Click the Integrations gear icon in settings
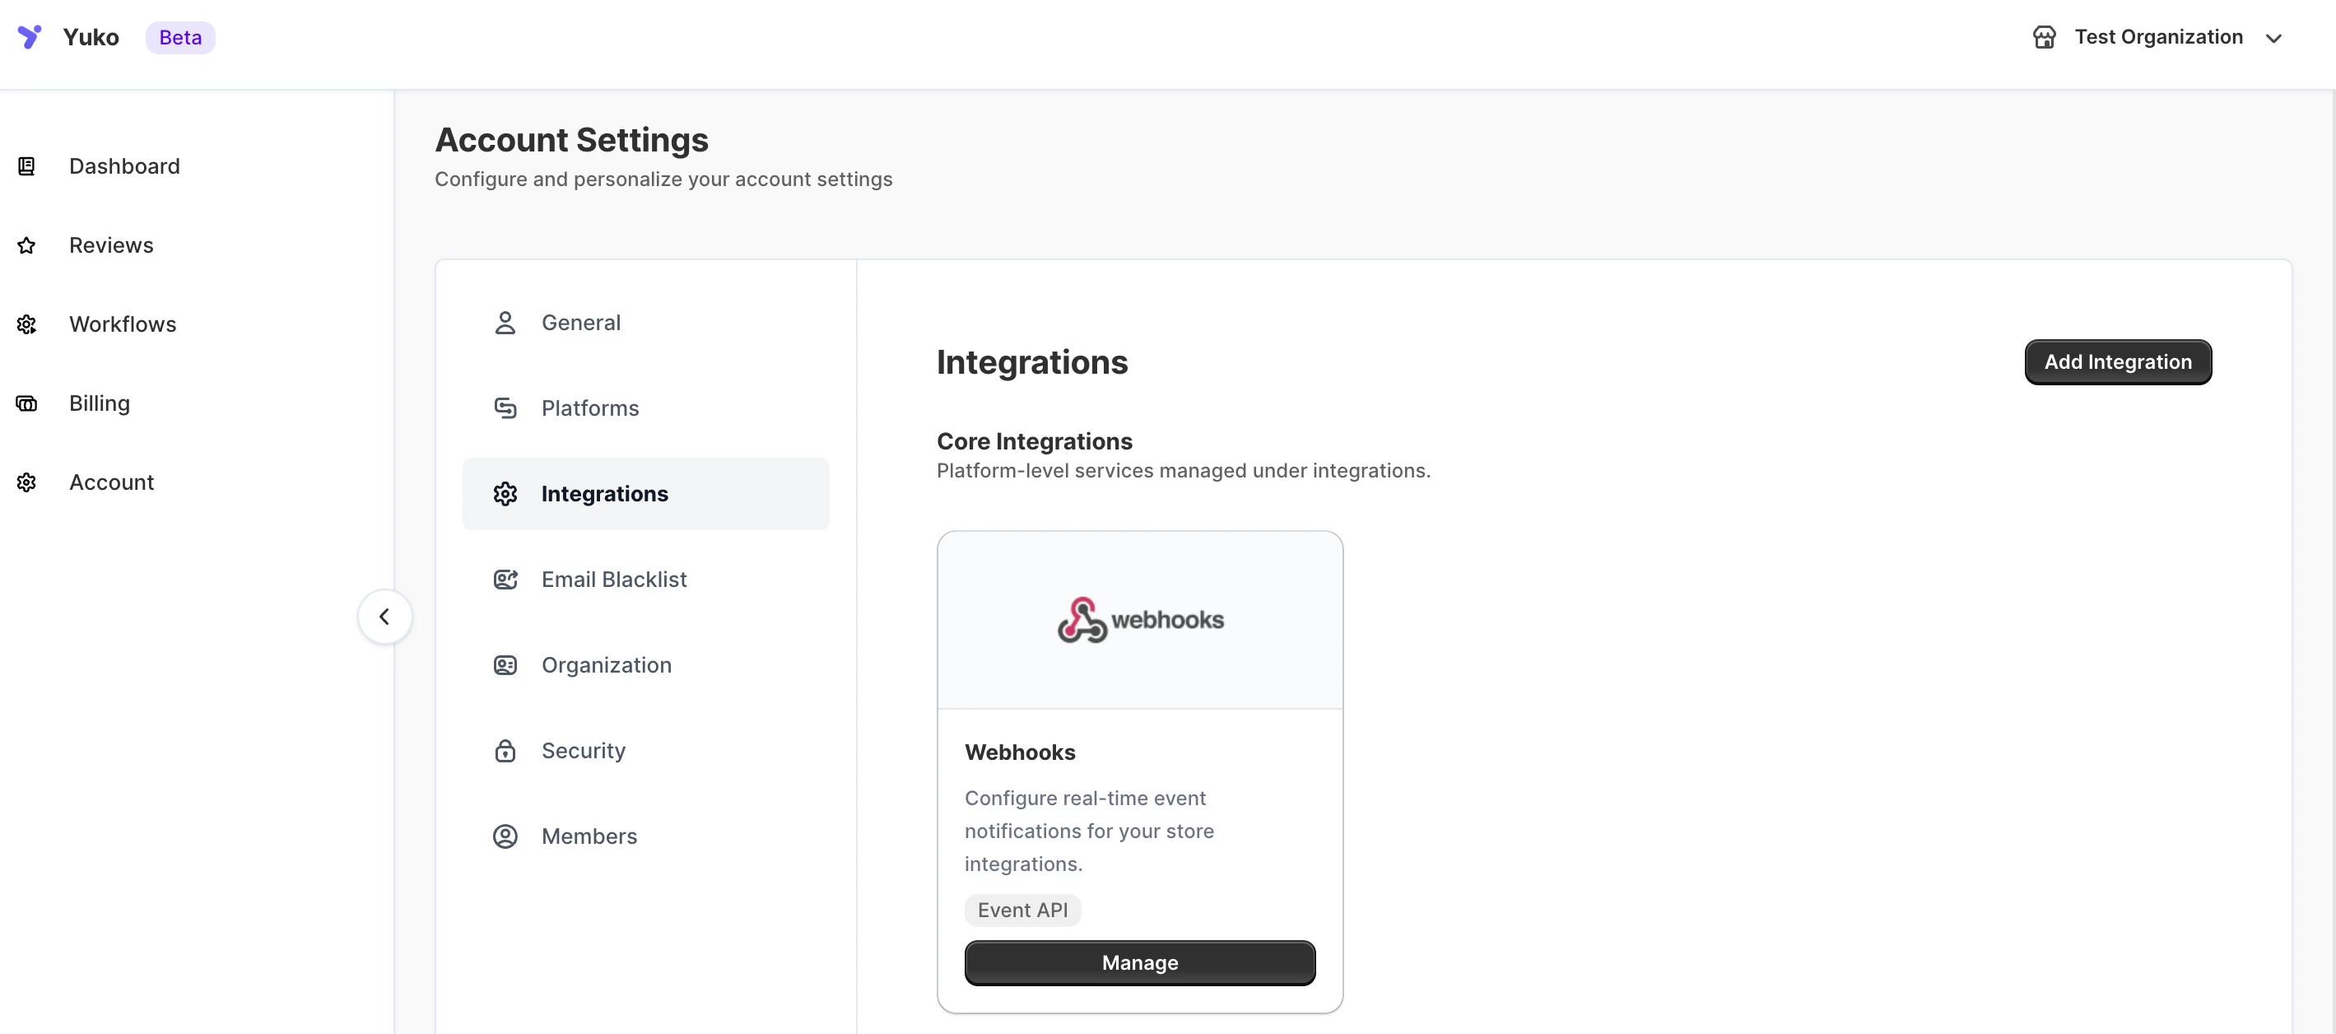The height and width of the screenshot is (1034, 2336). click(x=505, y=493)
